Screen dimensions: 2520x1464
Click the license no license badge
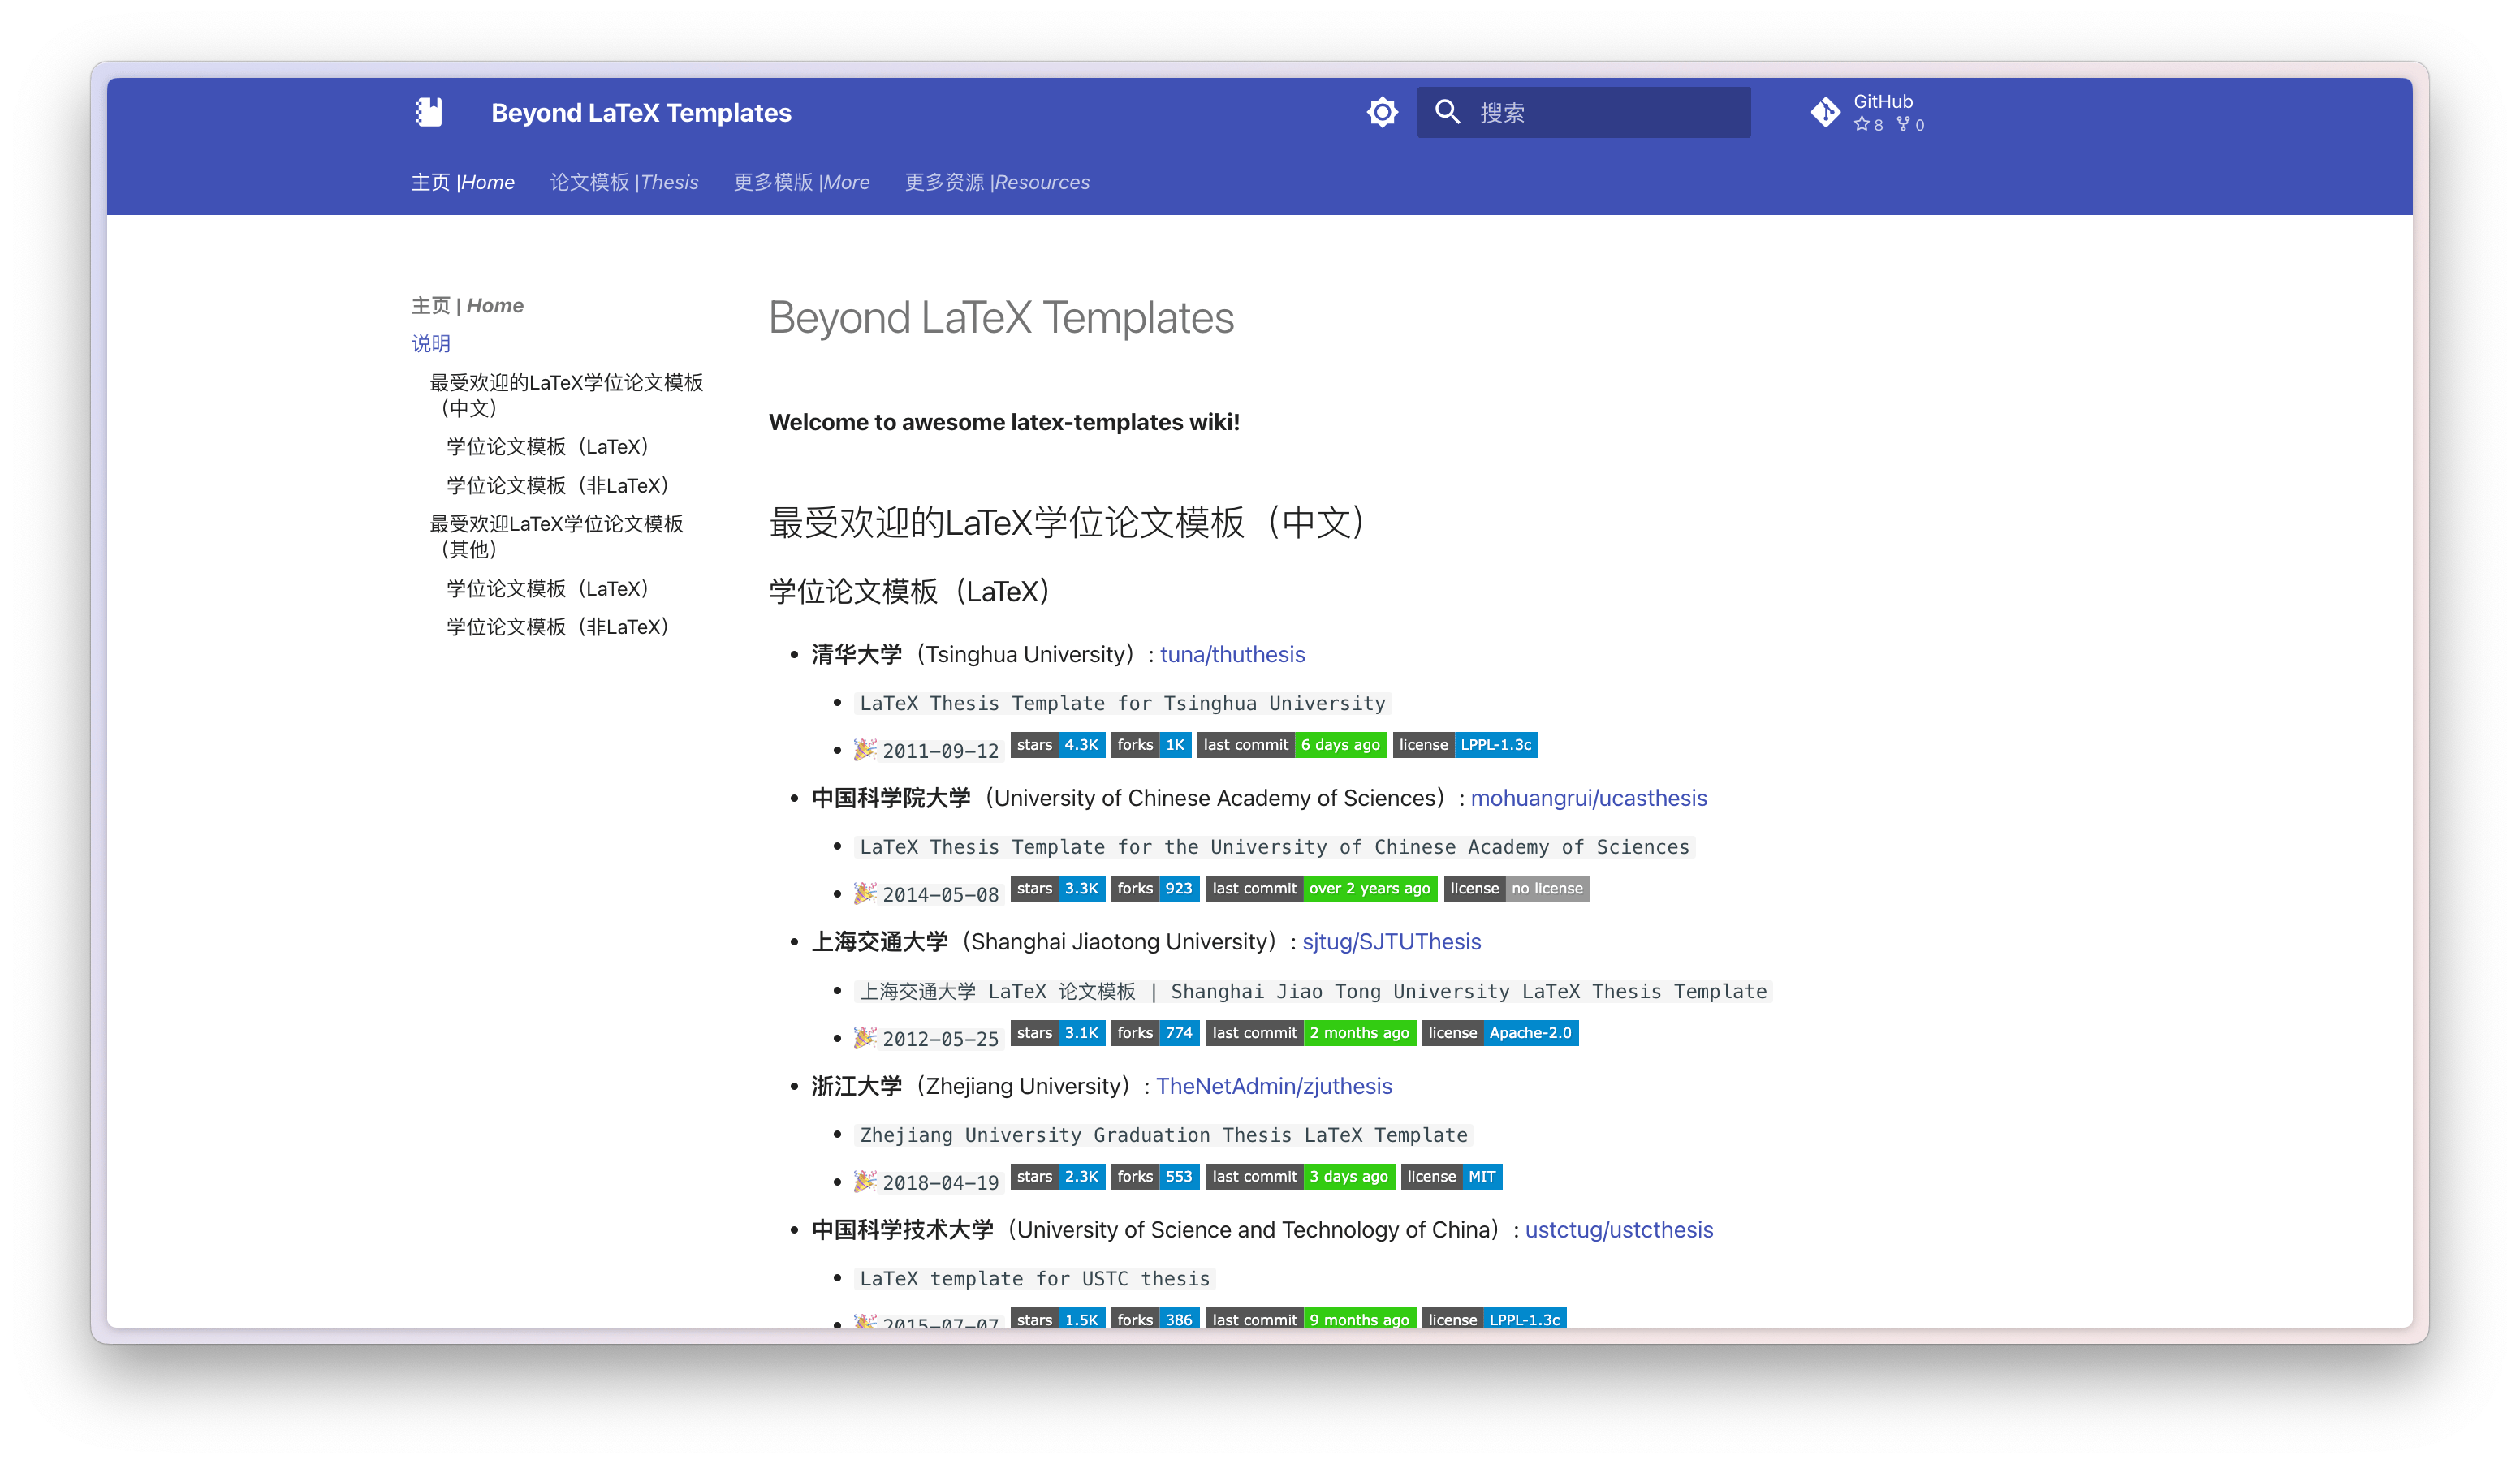click(x=1516, y=889)
